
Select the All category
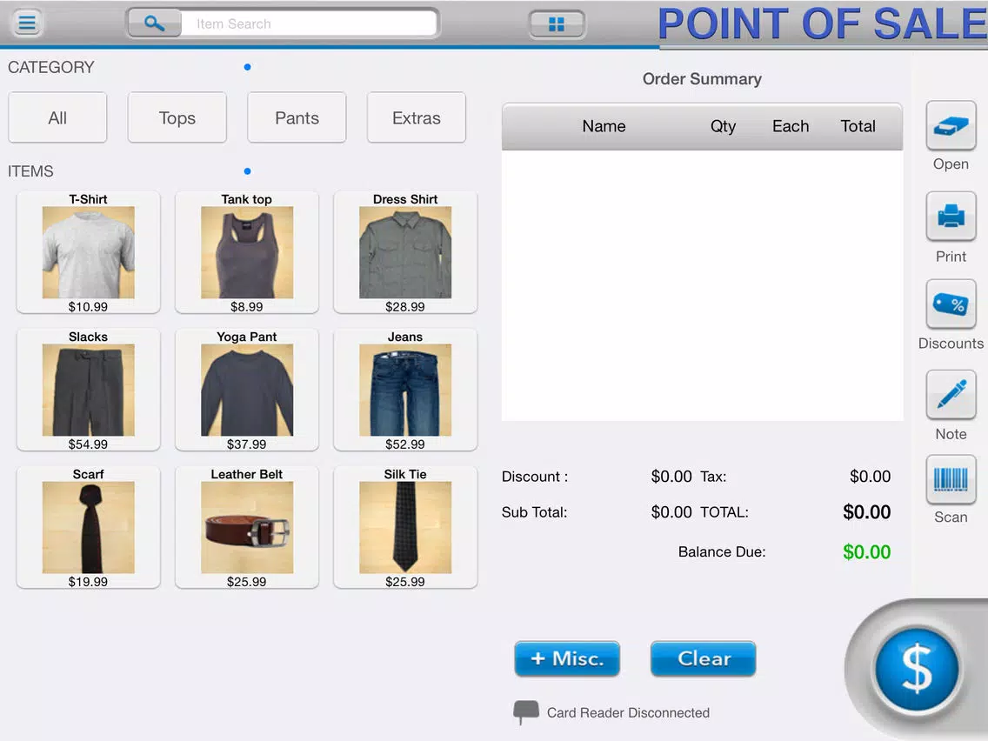click(57, 117)
